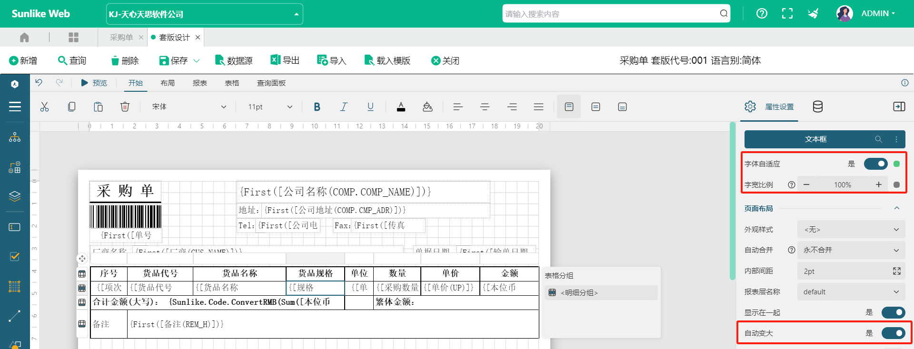
Task: Switch to the 采购单 page tab
Action: [x=121, y=37]
